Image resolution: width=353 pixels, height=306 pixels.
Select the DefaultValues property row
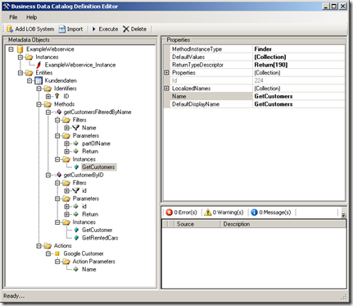254,57
